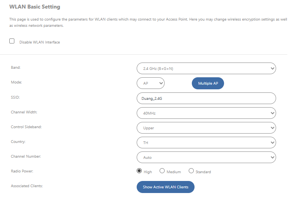This screenshot has width=292, height=200.
Task: Expand the Control Sideband dropdown
Action: tap(206, 128)
